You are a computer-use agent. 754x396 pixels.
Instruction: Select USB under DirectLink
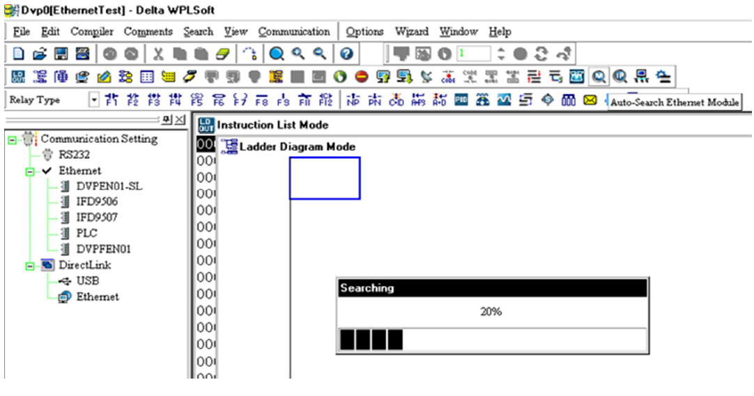click(87, 281)
